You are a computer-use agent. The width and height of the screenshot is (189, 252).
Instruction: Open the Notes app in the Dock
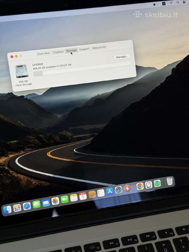point(74,198)
